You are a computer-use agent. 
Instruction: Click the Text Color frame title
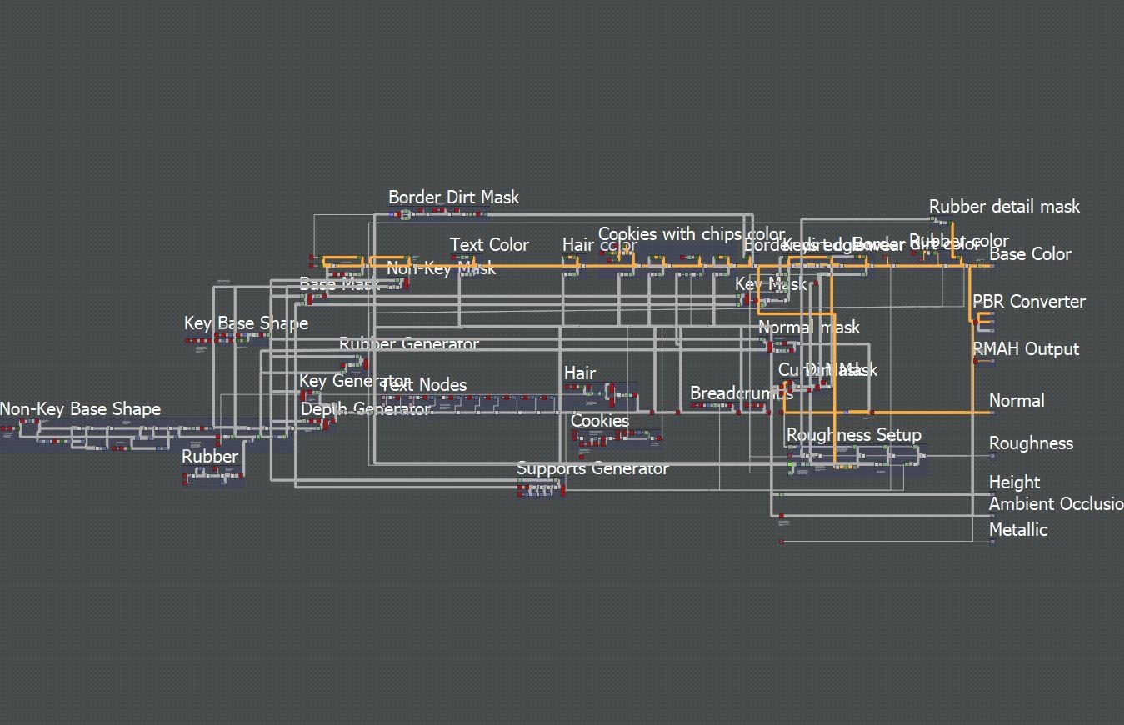[x=489, y=245]
